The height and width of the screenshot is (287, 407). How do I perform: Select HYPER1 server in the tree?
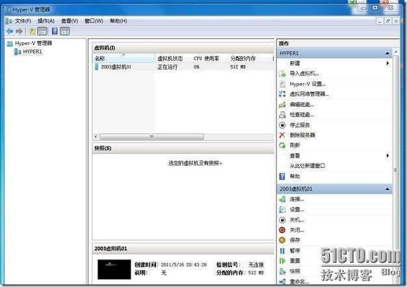(33, 51)
